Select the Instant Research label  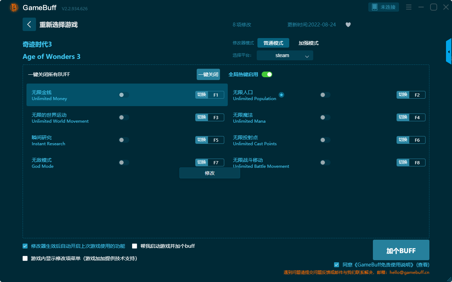click(x=48, y=144)
